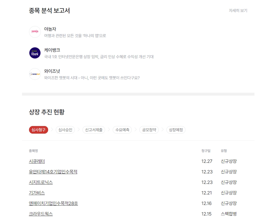Open the wisenut logo icon
255x219 pixels.
pyautogui.click(x=35, y=74)
